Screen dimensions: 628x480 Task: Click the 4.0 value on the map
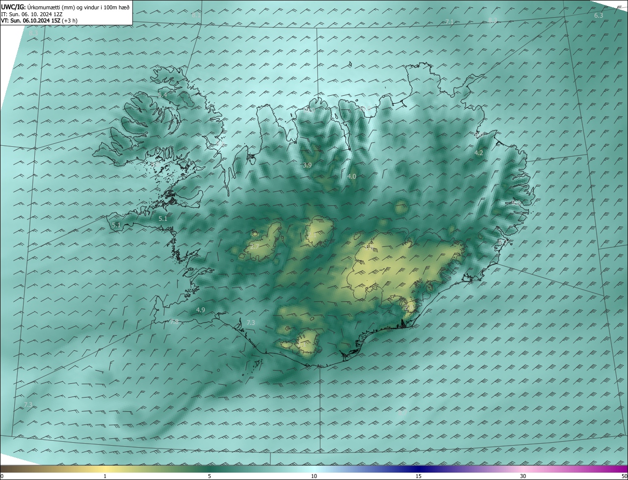point(352,176)
